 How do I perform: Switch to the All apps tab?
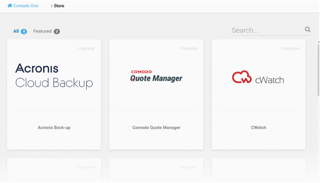point(16,31)
